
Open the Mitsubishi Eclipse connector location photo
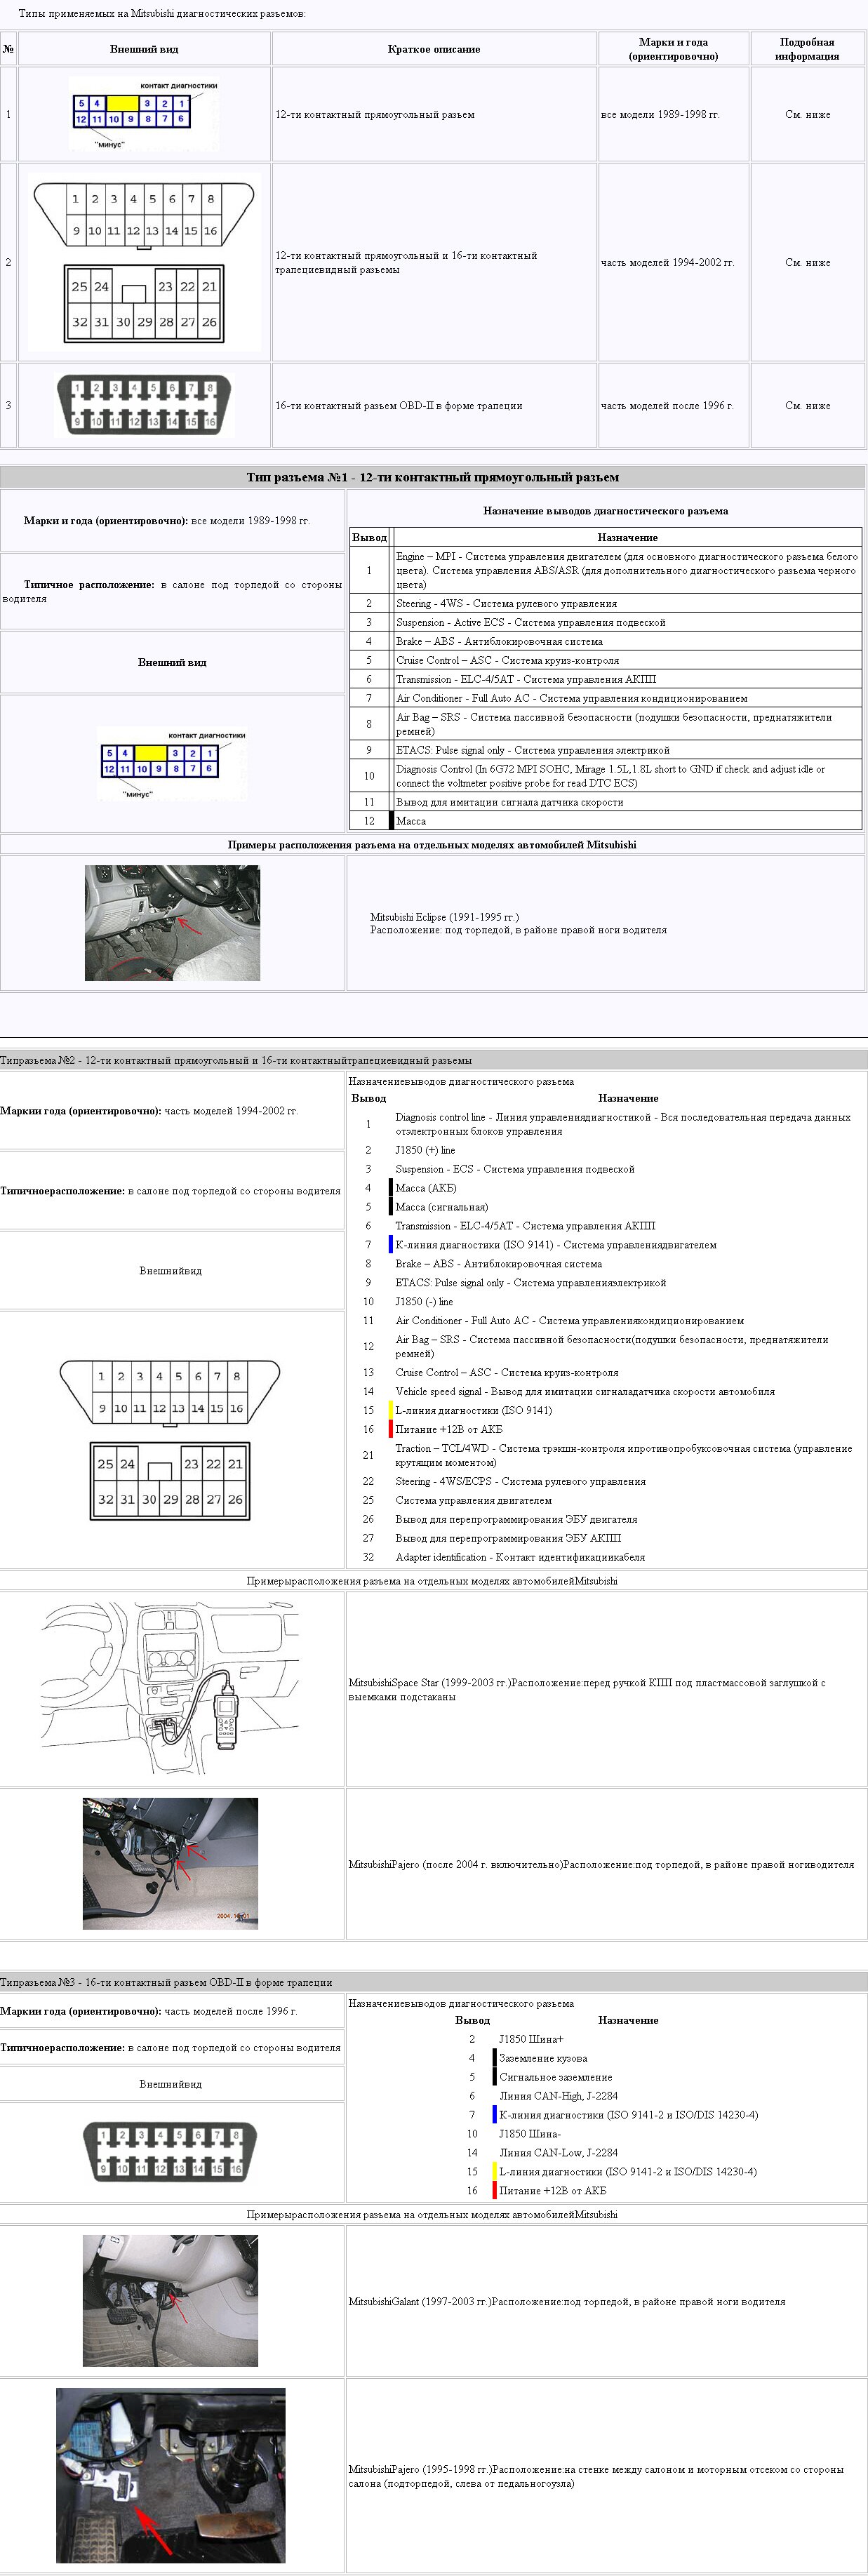172,922
